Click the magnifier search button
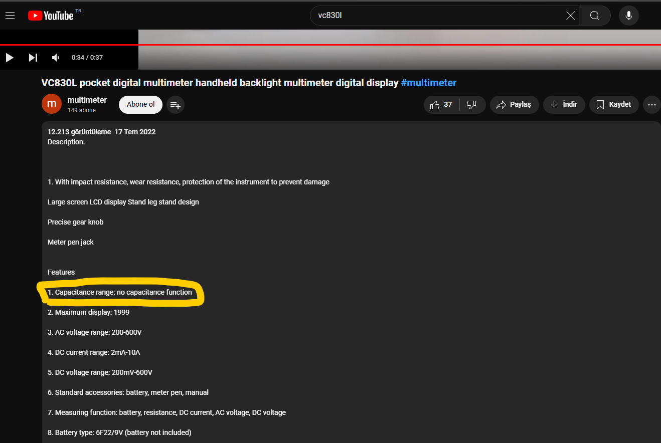661x443 pixels. tap(595, 16)
